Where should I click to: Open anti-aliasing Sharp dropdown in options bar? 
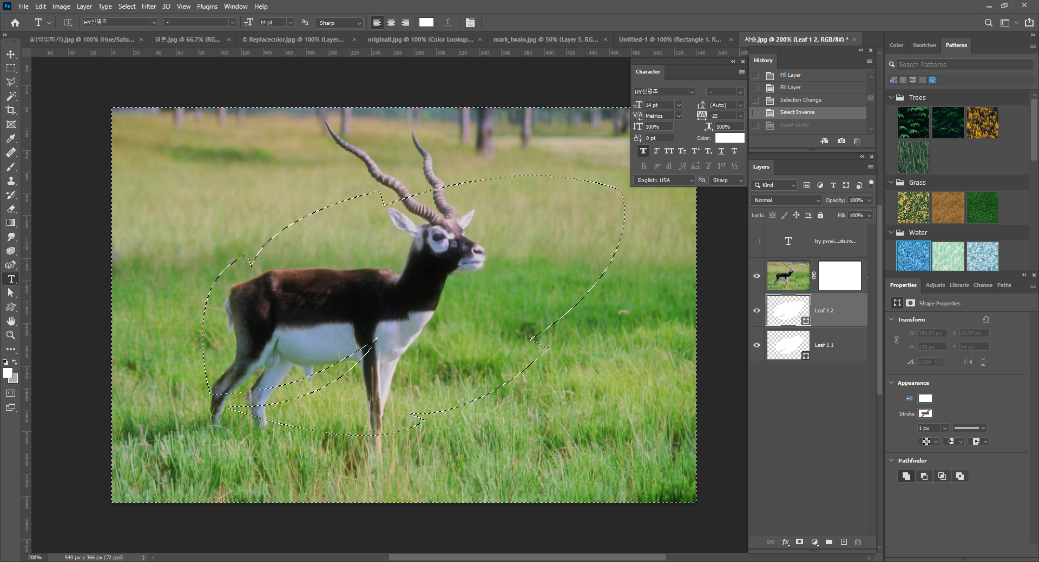coord(339,23)
